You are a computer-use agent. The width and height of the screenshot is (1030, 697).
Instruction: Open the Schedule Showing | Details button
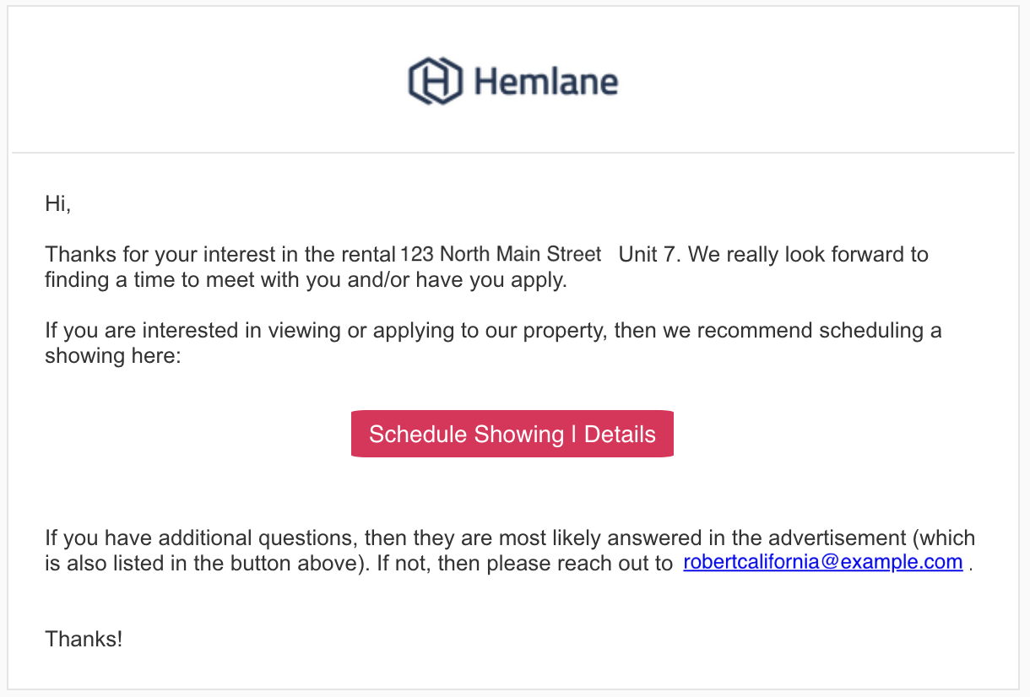pyautogui.click(x=512, y=434)
